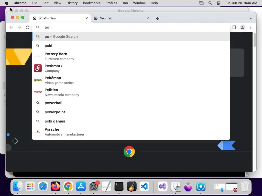Screen dimensions: 262x196
Task: Open Terminal from the Dock
Action: (x=119, y=186)
